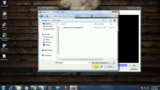Open Windows Explorer from taskbar
The image size is (160, 90).
click(19, 88)
